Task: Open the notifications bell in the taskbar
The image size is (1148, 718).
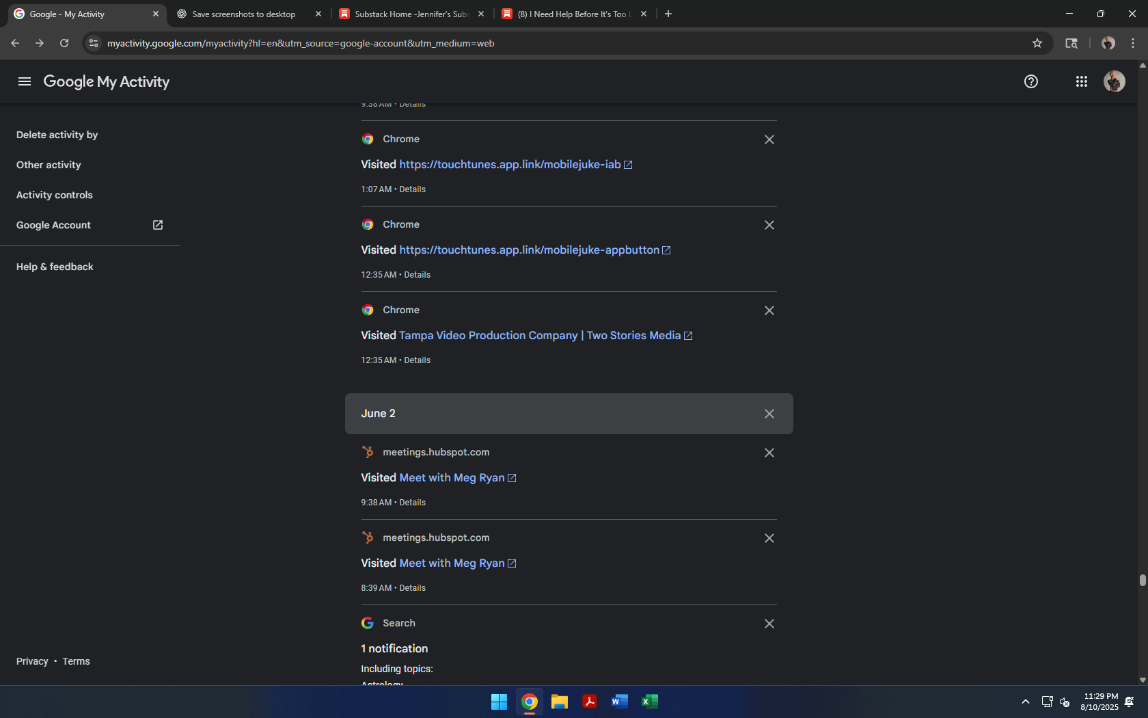Action: (1130, 702)
